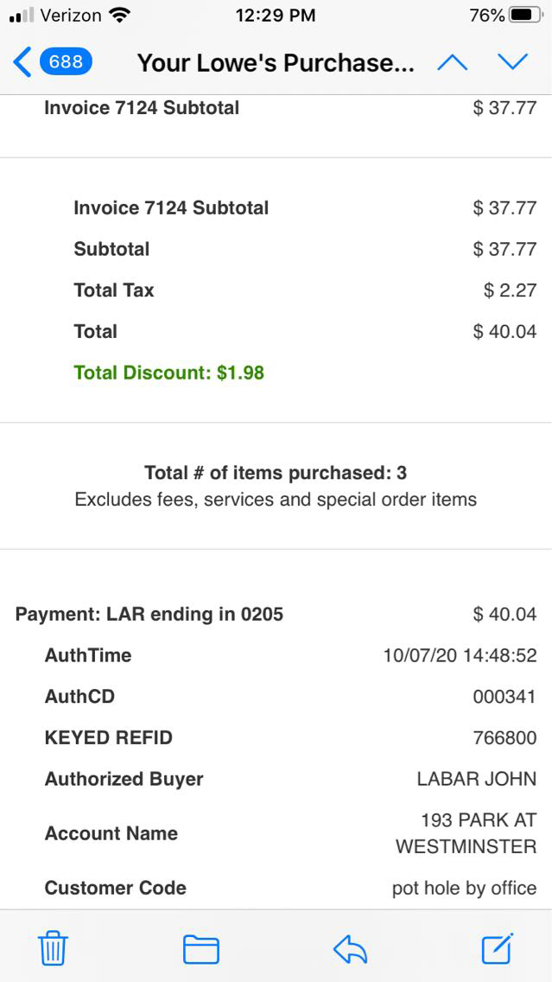Go to next message with the down arrow
The image size is (552, 982).
pos(512,62)
